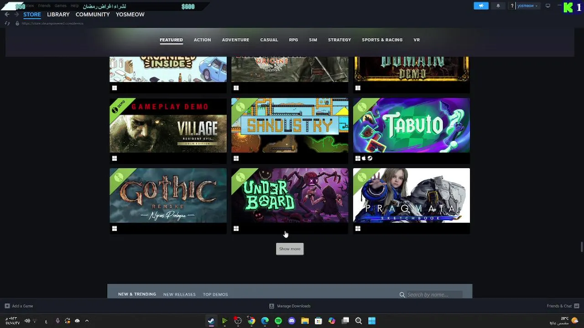Image resolution: width=584 pixels, height=328 pixels.
Task: Reload the store page
Action: tap(7, 23)
